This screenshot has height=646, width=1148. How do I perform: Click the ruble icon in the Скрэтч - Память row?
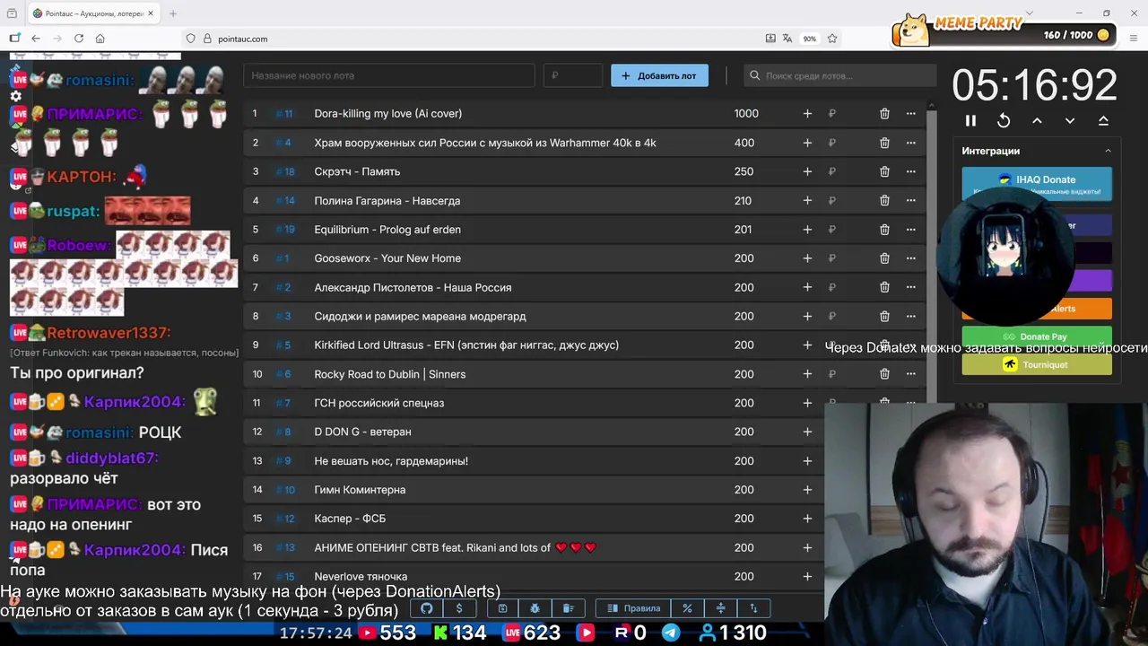832,171
